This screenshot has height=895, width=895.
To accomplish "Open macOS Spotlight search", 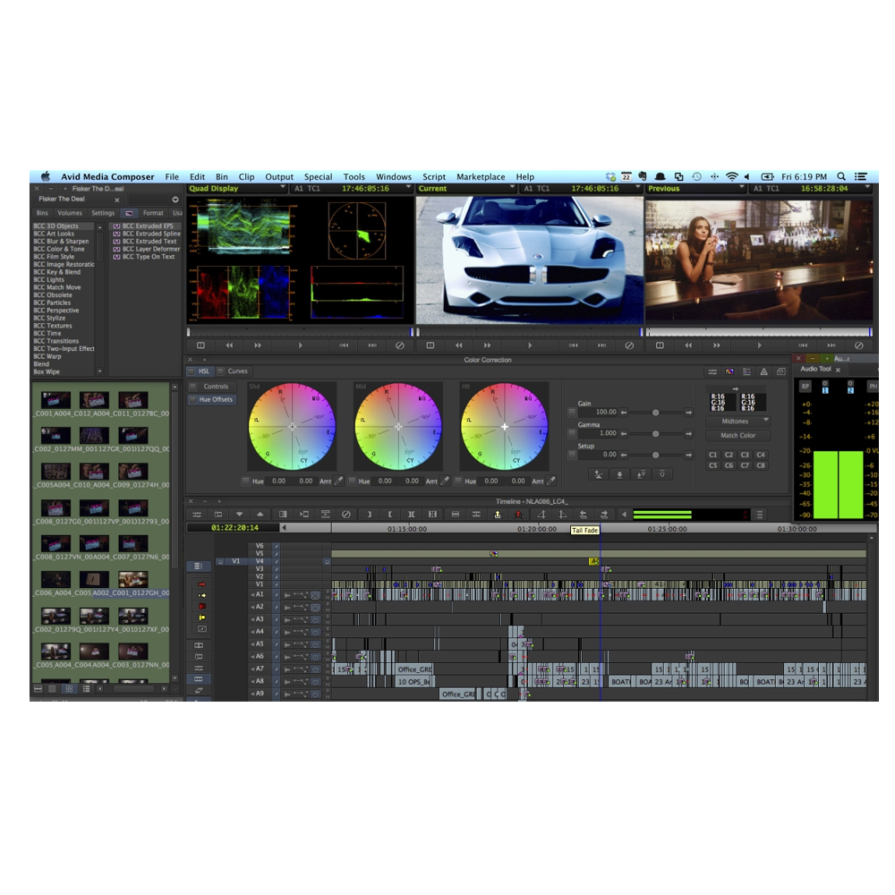I will (841, 176).
